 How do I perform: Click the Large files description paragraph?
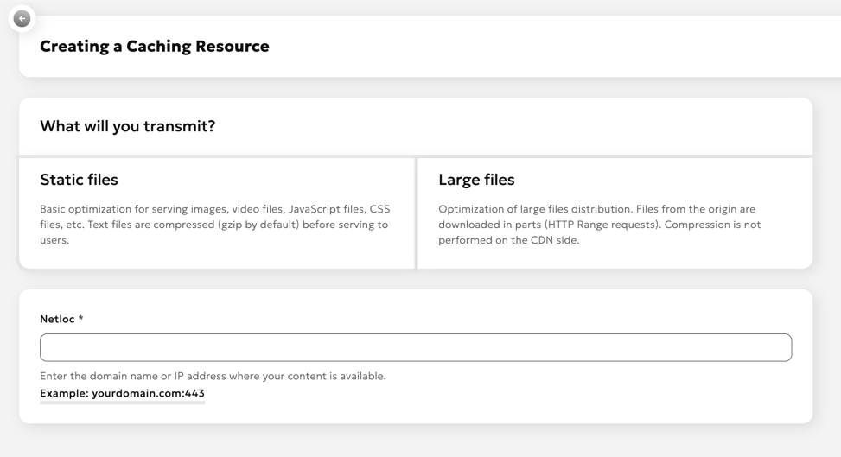pos(599,225)
